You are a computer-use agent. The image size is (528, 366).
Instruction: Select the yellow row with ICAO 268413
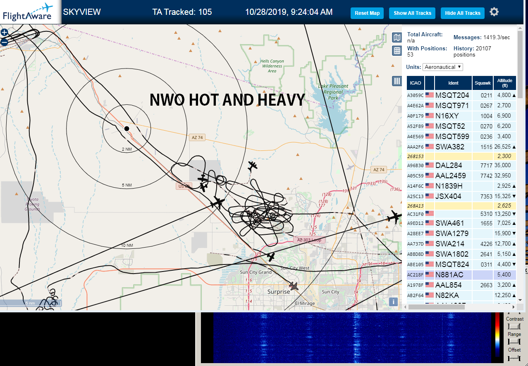coord(461,205)
